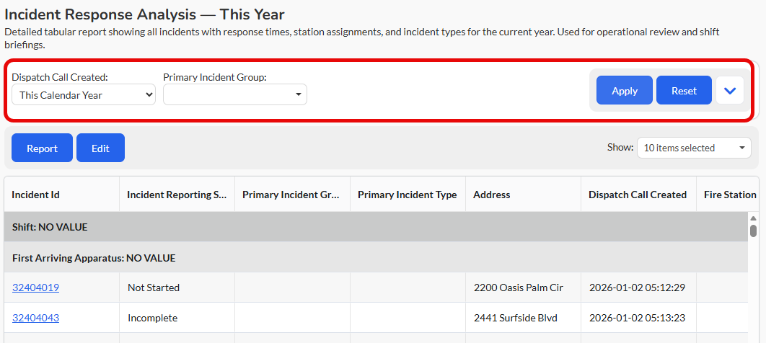This screenshot has width=766, height=343.
Task: Sort by Incident Reporting Status column header
Action: click(177, 194)
